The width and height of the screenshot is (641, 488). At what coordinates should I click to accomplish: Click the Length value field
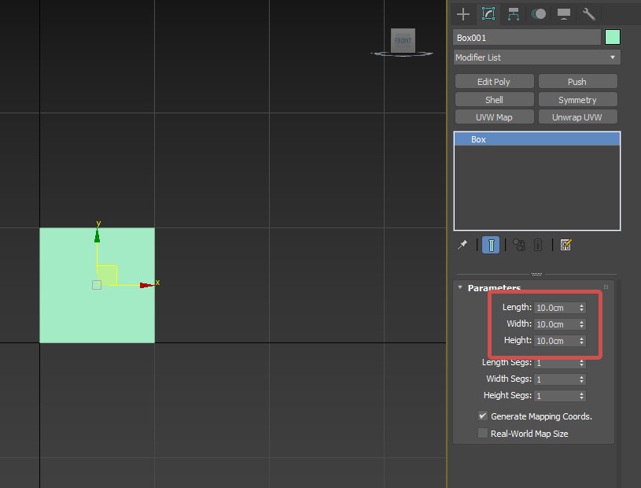coord(555,308)
